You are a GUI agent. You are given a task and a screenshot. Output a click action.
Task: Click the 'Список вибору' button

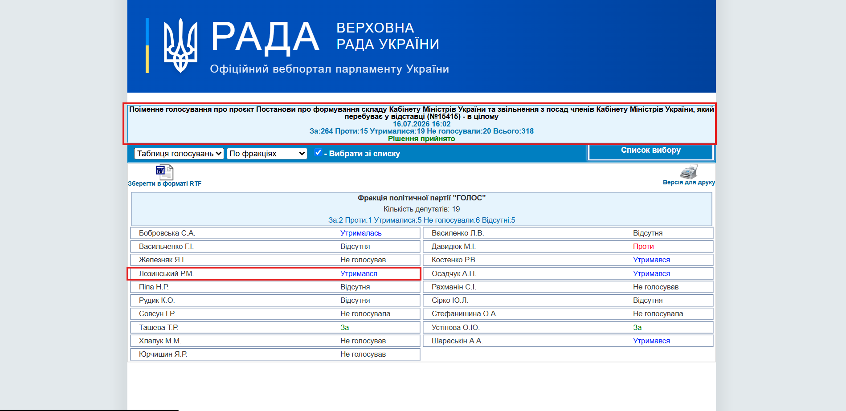click(651, 151)
